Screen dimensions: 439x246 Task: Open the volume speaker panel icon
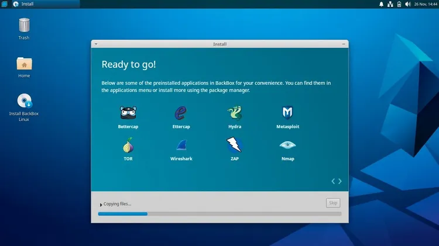pos(407,4)
